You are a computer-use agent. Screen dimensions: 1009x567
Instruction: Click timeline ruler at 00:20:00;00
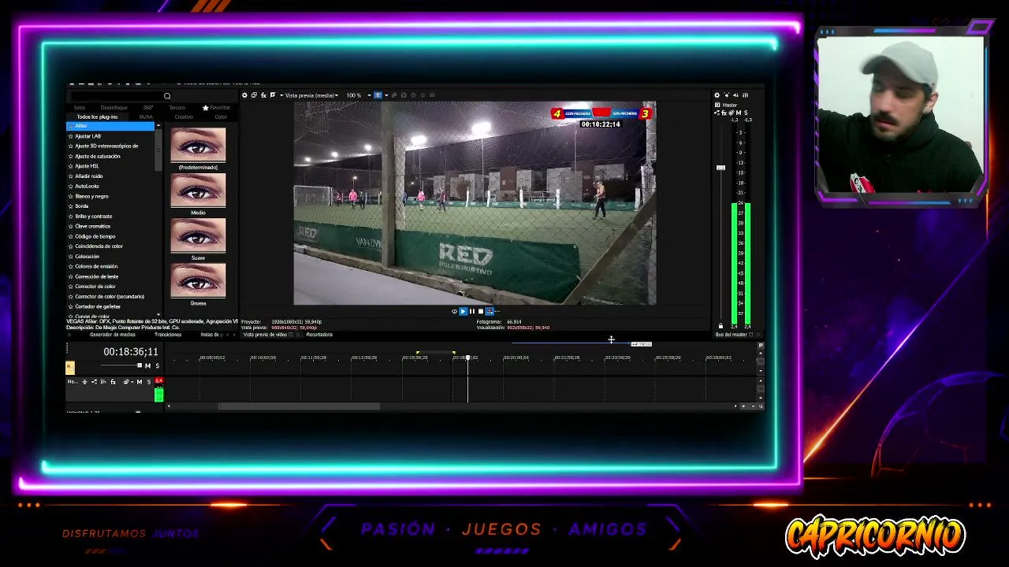516,358
